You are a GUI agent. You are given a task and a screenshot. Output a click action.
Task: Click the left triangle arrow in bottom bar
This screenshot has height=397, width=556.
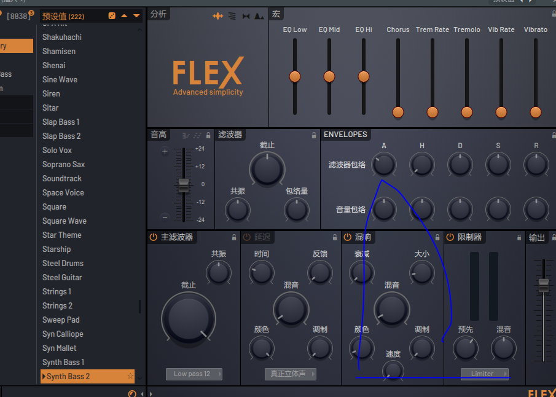pos(142,394)
